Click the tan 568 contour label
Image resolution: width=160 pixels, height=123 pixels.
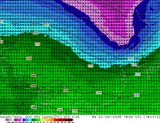(x=36, y=33)
